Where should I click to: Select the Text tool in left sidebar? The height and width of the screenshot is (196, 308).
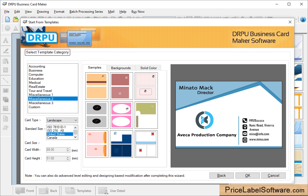pos(6,40)
